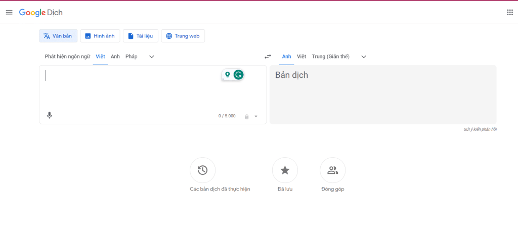Click the Đóng góp label
The height and width of the screenshot is (233, 518).
(x=333, y=189)
